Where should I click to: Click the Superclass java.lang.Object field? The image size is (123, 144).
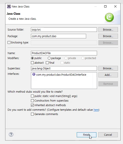tap(64, 68)
